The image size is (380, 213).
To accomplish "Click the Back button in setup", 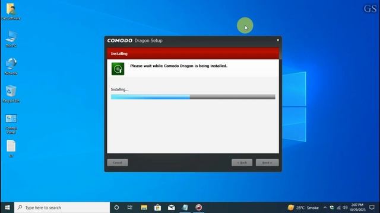I will point(242,163).
